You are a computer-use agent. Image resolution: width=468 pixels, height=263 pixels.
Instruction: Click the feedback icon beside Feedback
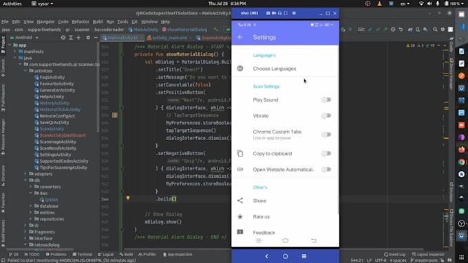click(x=240, y=231)
